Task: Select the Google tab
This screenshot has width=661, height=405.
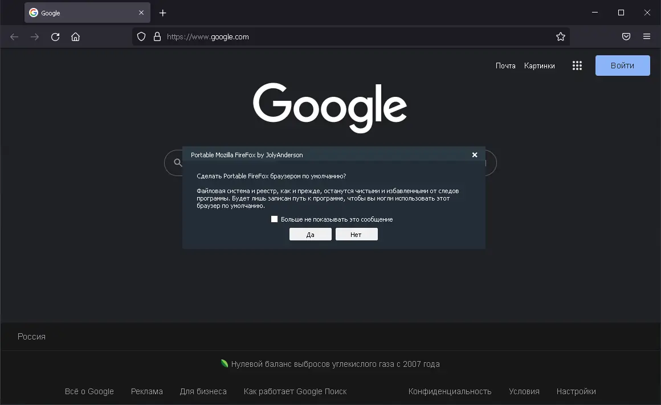Action: 87,13
